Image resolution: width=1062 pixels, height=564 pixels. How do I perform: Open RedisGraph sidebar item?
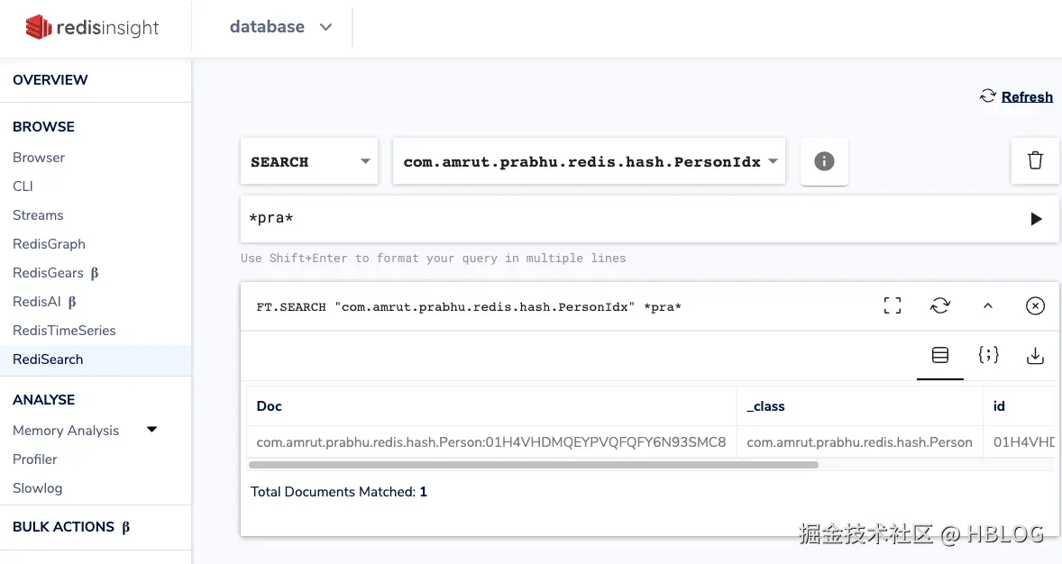pyautogui.click(x=49, y=244)
